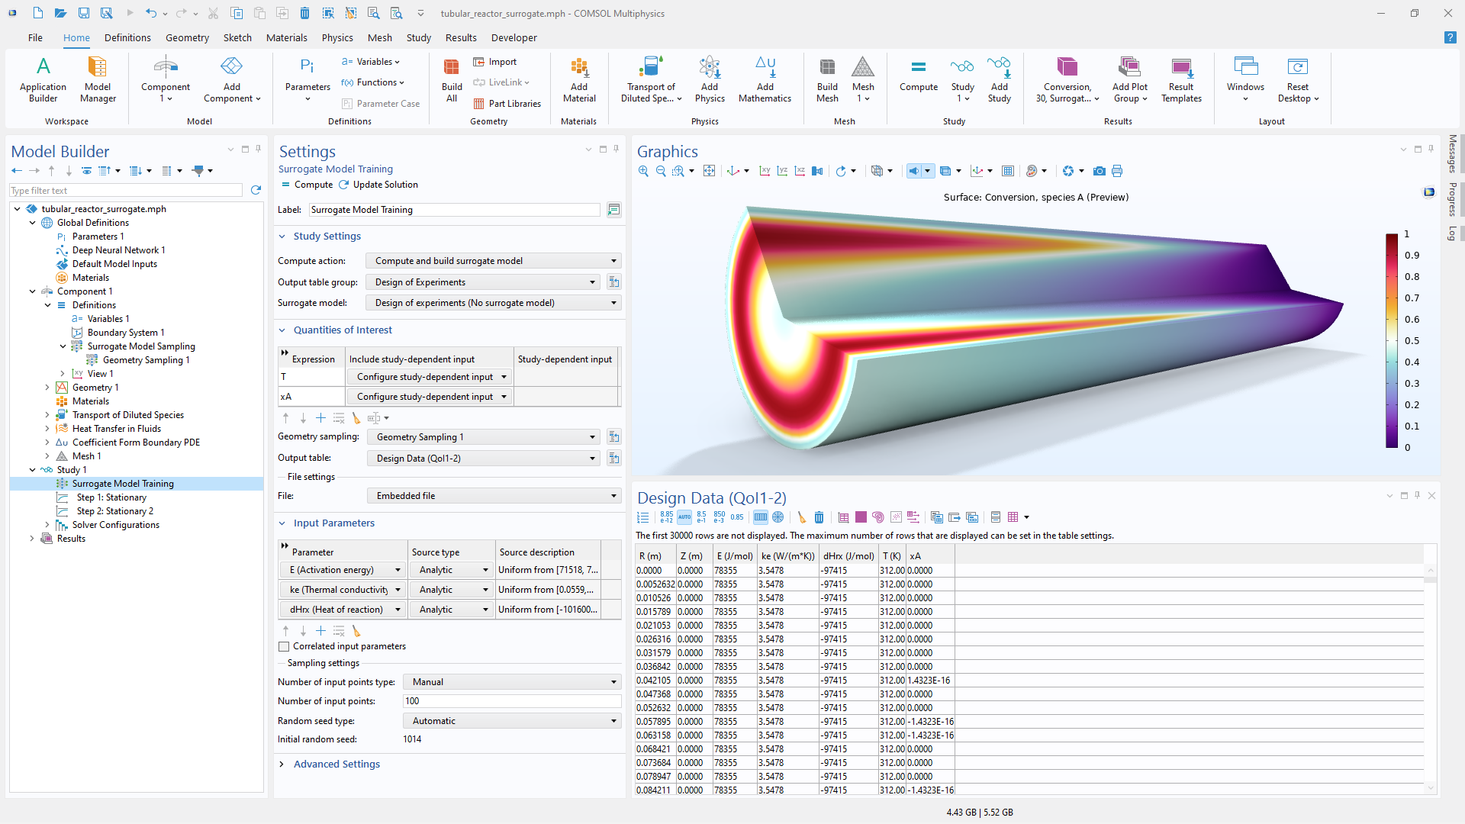Click the Compute icon in the ribbon
The height and width of the screenshot is (824, 1465).
919,76
